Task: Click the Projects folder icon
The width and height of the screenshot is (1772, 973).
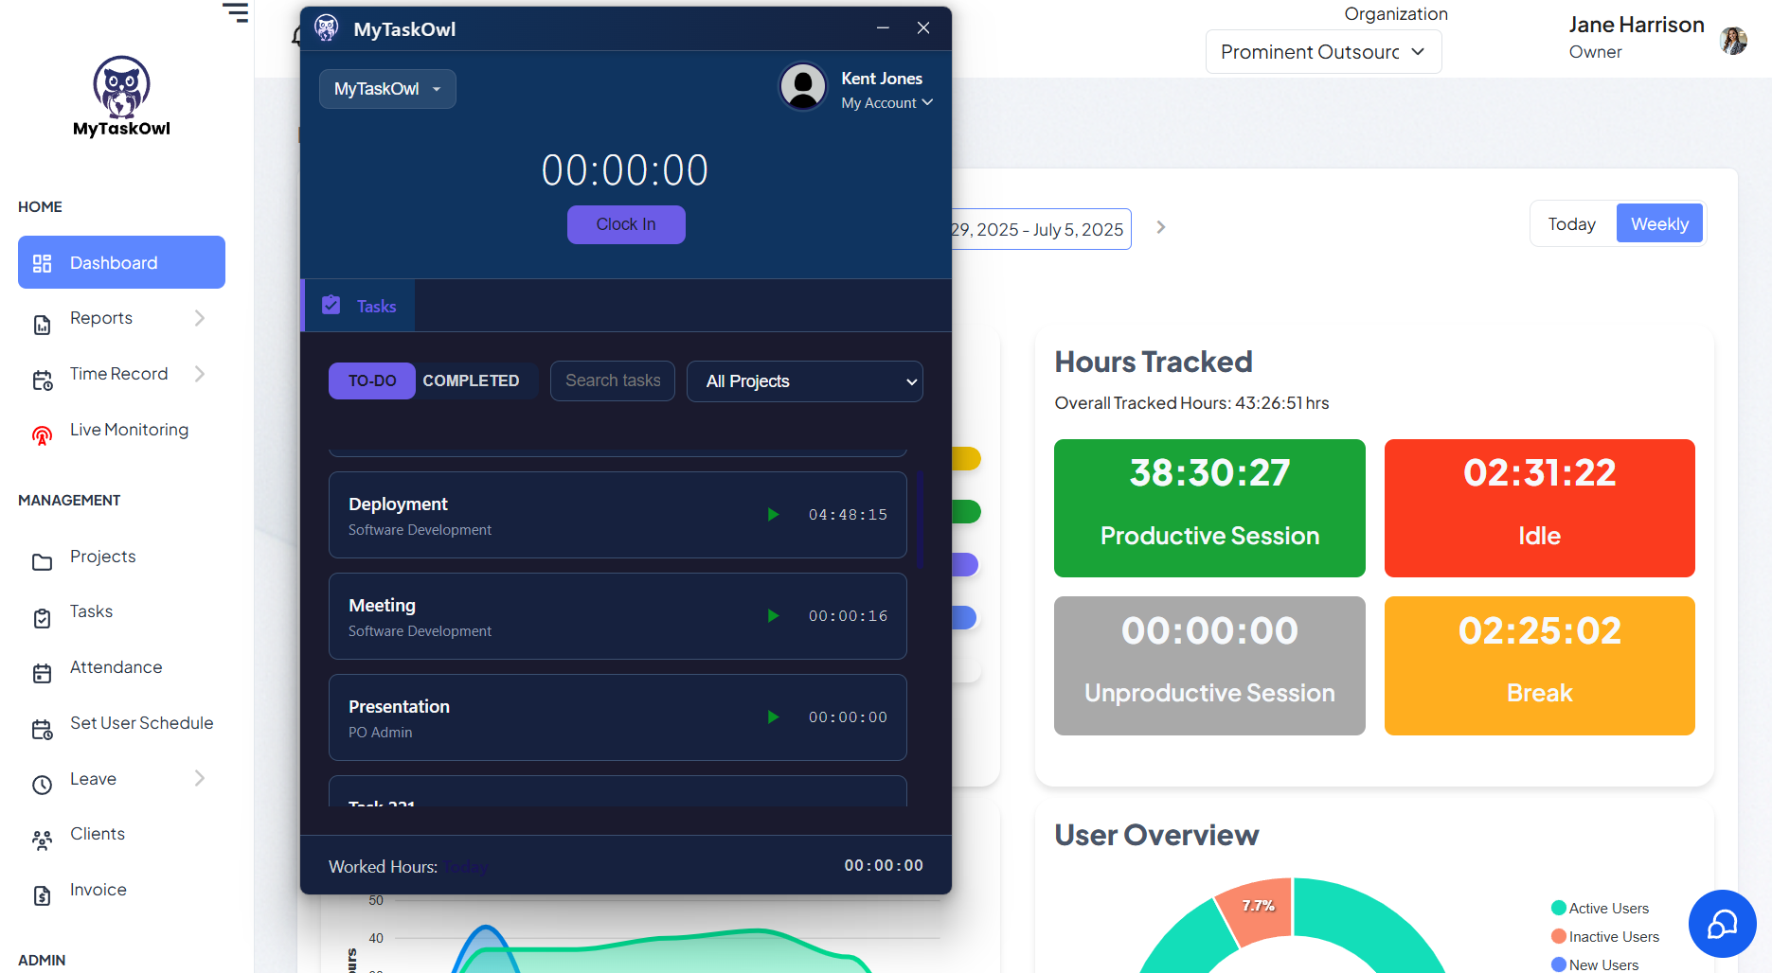Action: (x=42, y=562)
